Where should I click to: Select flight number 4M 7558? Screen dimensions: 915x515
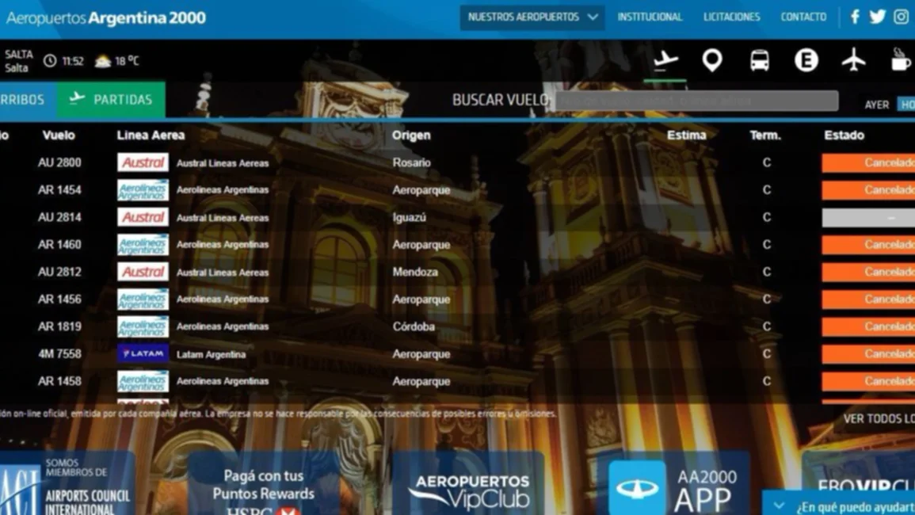click(59, 354)
